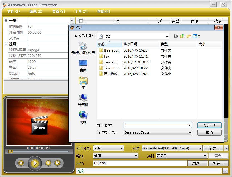
Task: Go to Desktop (桌面) in the sidebar
Action: click(x=83, y=66)
